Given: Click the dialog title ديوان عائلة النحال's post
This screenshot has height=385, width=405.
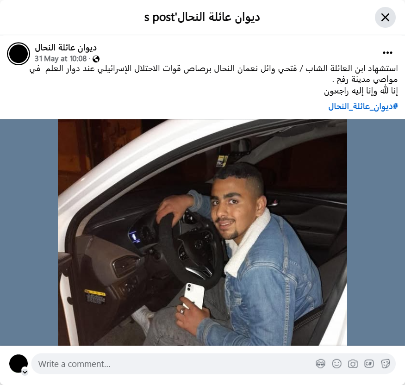Looking at the screenshot, I should point(202,17).
